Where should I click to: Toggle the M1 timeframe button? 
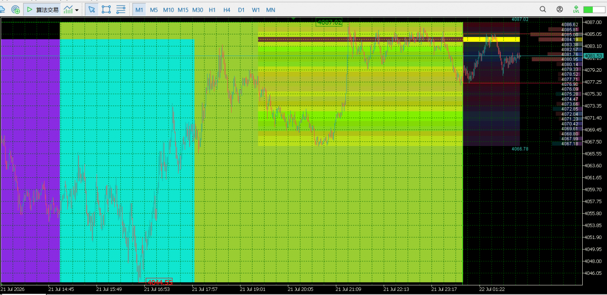pos(139,10)
